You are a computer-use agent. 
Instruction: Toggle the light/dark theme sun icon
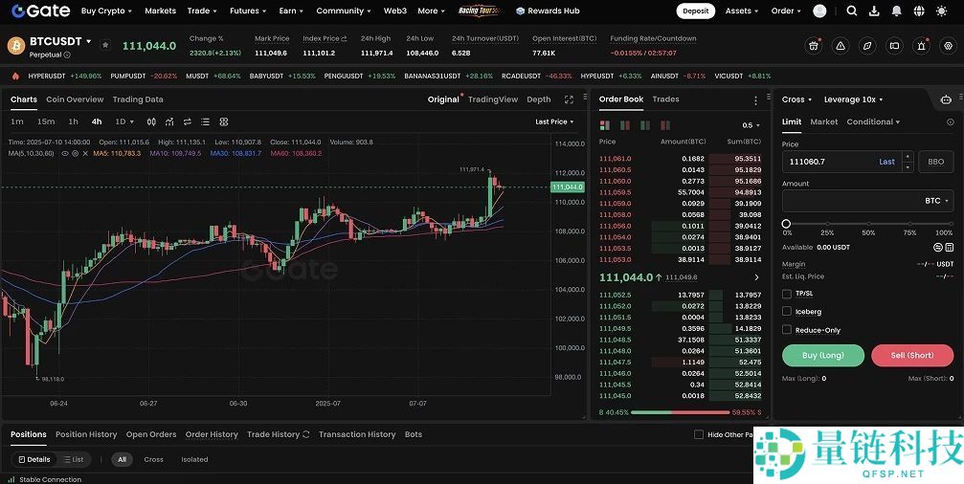(941, 11)
